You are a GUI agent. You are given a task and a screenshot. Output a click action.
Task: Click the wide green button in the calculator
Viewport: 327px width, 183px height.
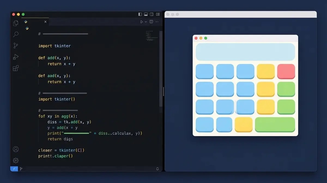coord(275,125)
